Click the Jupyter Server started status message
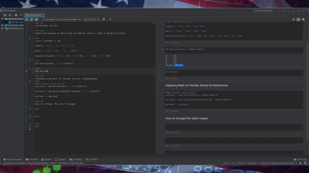 [43, 163]
